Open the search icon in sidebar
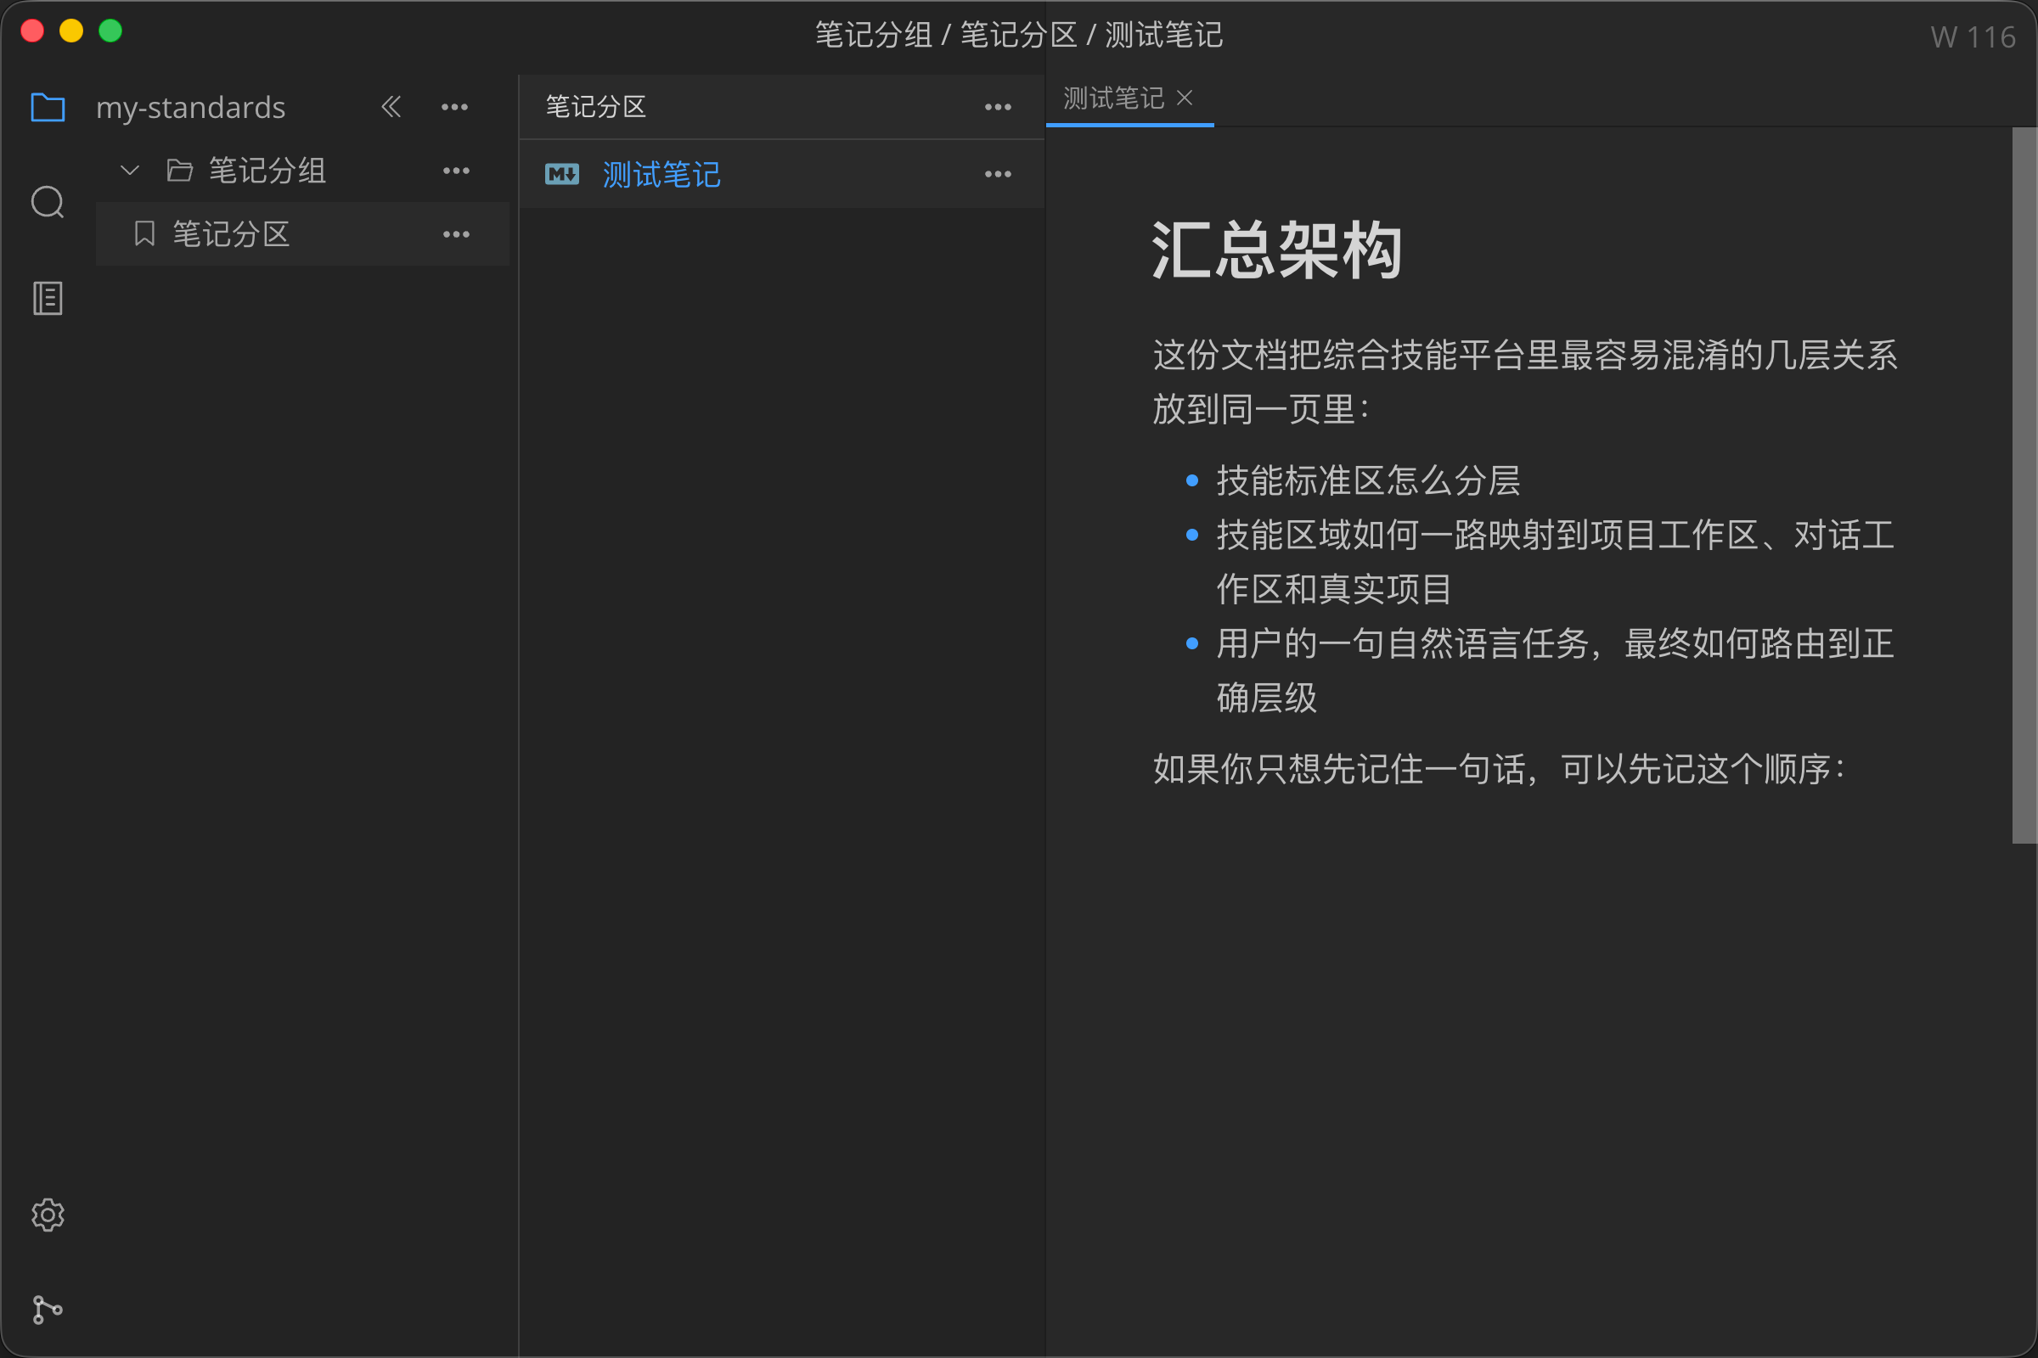Viewport: 2038px width, 1358px height. click(48, 203)
